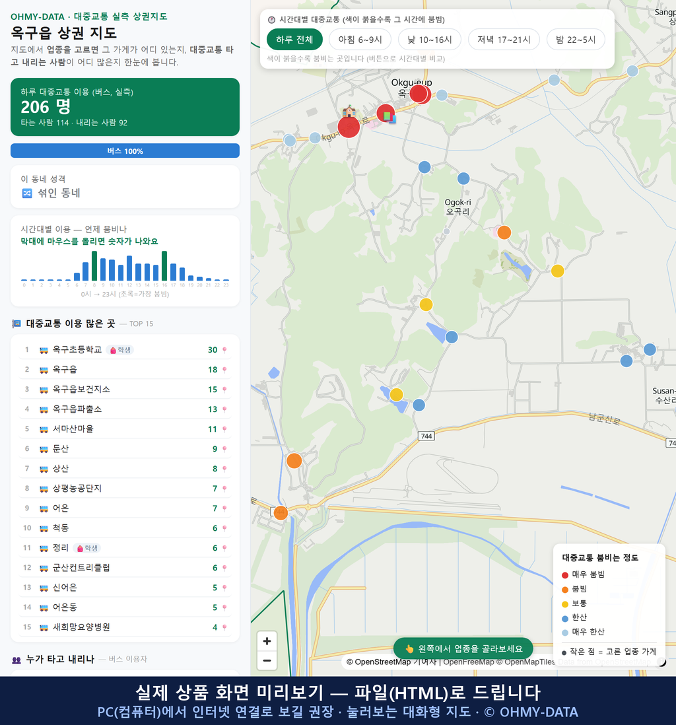The image size is (676, 725).
Task: Click the pin icon in the 옥구초등학교 row
Action: coord(224,350)
